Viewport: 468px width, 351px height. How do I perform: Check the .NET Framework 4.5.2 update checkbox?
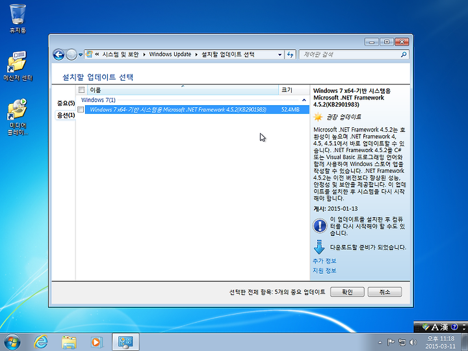coord(81,110)
